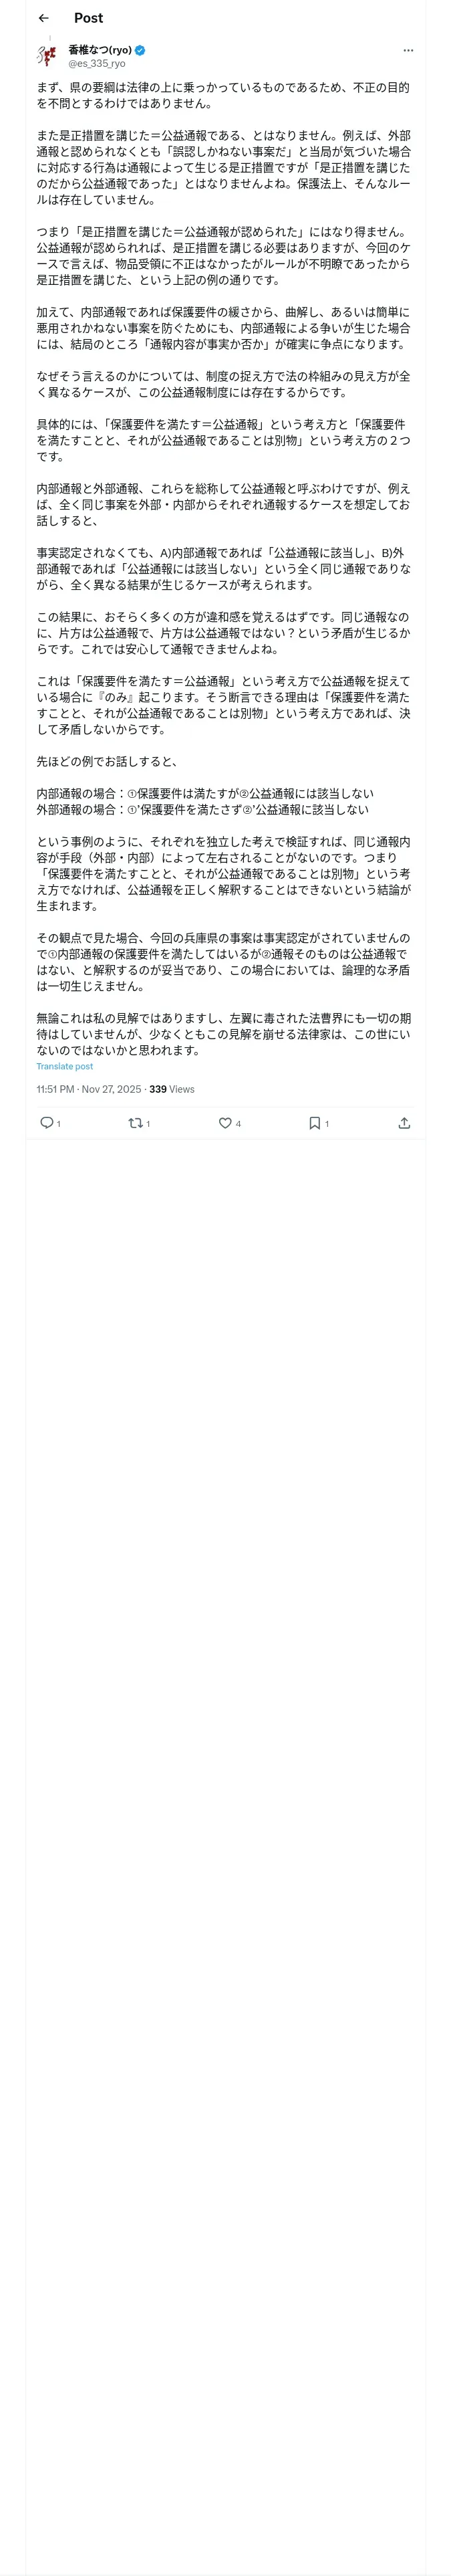Click the @es_335_ryo handle

click(x=97, y=64)
